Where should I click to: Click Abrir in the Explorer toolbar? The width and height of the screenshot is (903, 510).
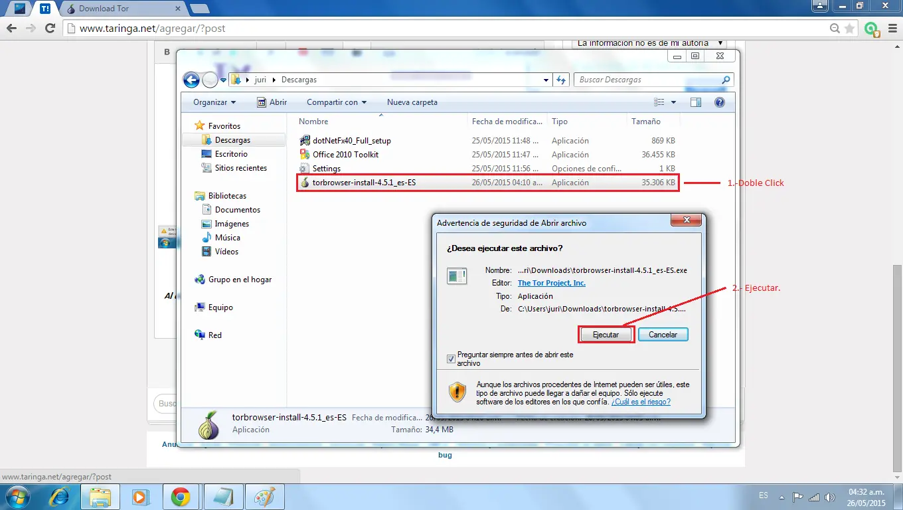(x=272, y=102)
